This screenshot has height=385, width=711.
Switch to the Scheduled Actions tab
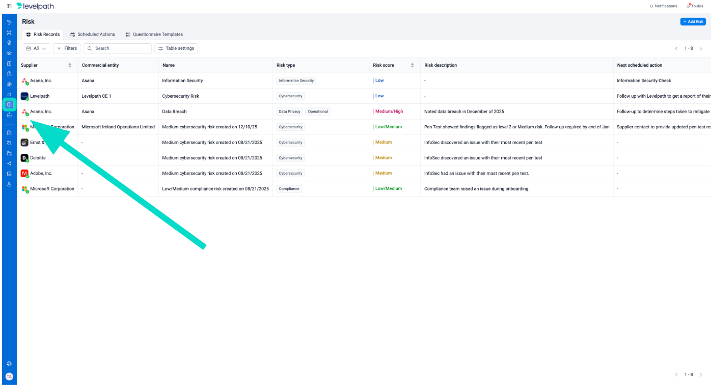pyautogui.click(x=93, y=34)
